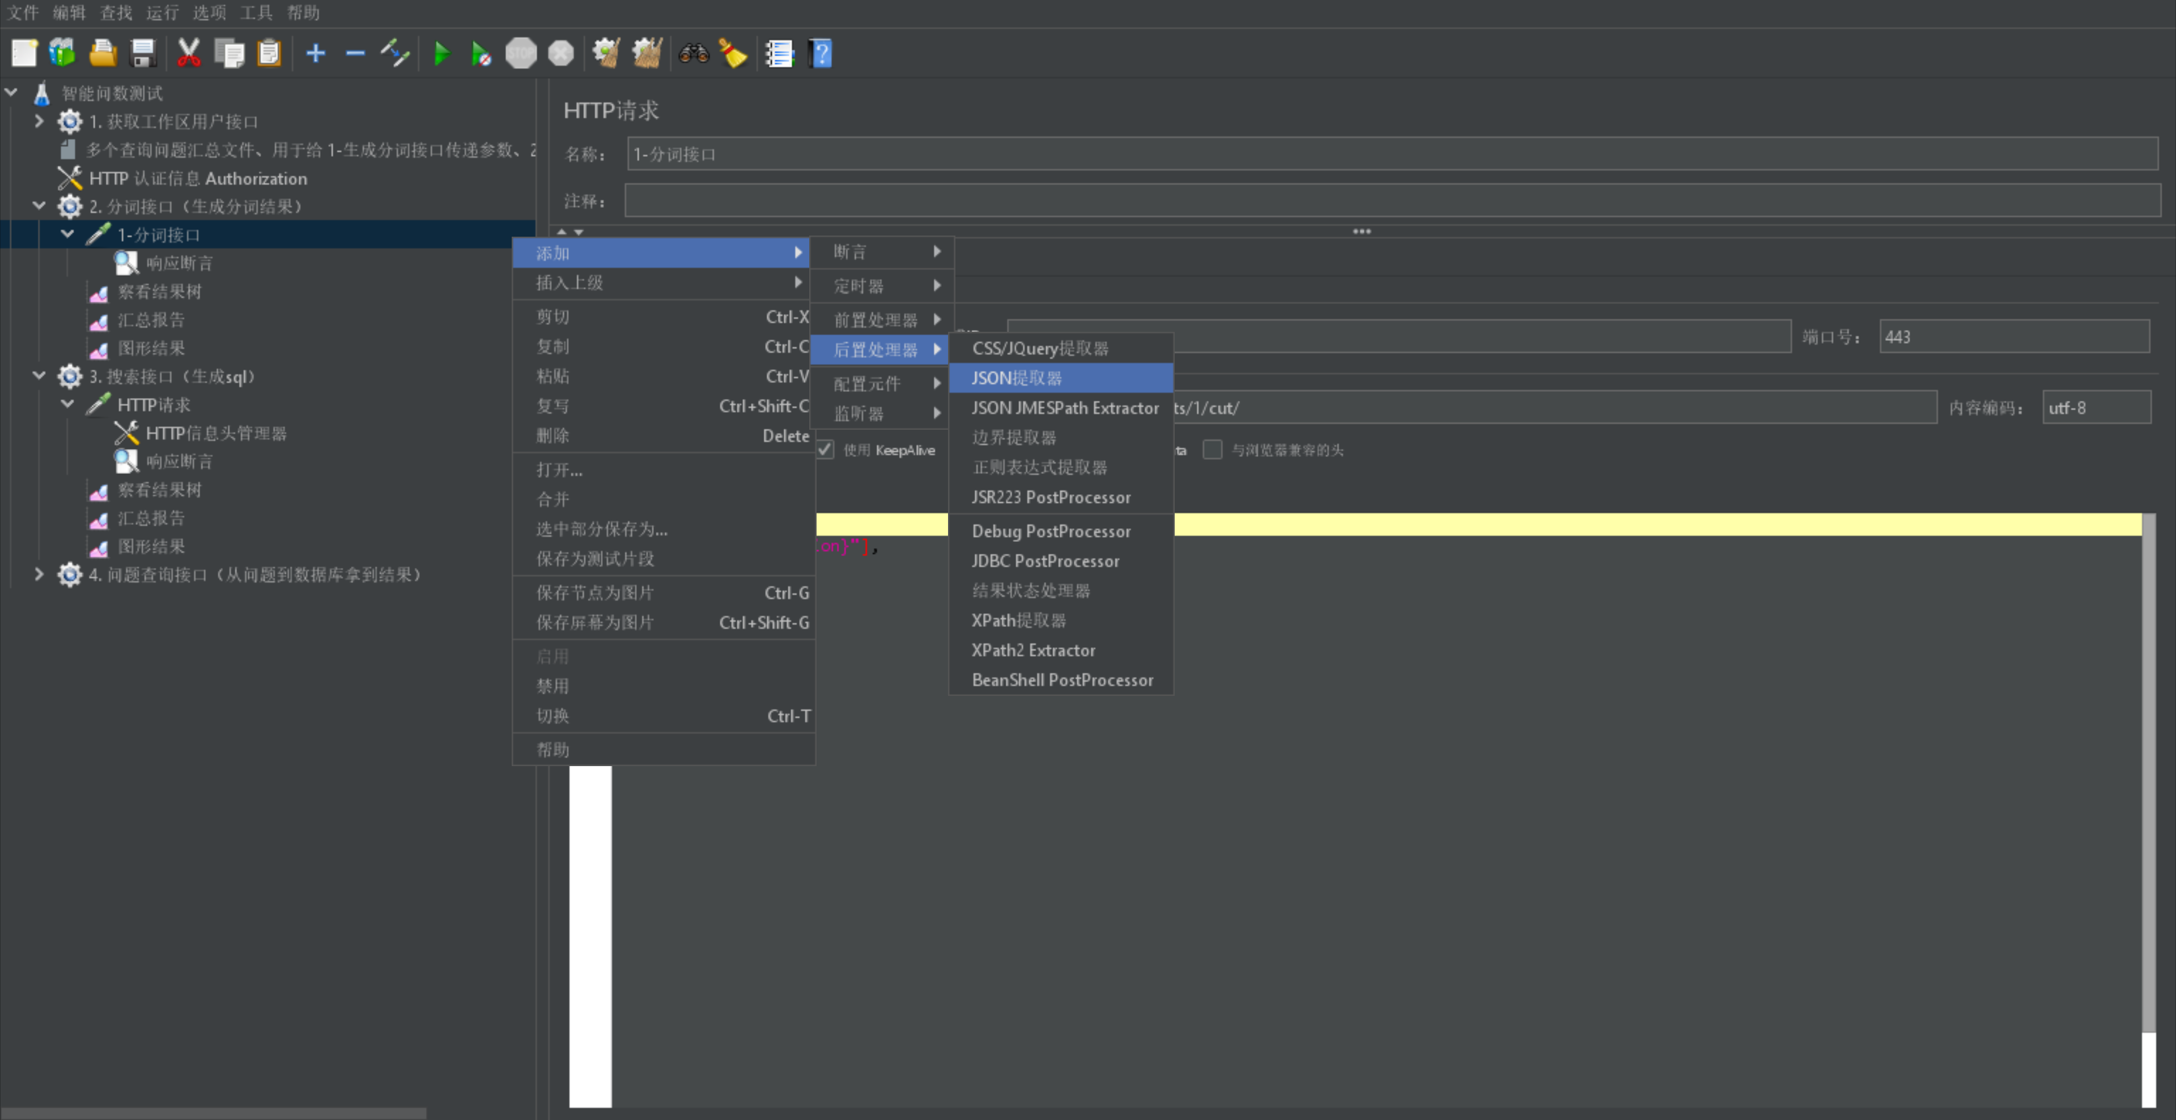The image size is (2176, 1120).
Task: Toggle the 使用 KeepAlive checkbox
Action: 824,450
